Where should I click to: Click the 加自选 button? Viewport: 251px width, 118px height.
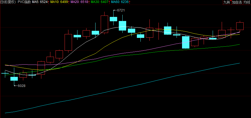[237, 2]
